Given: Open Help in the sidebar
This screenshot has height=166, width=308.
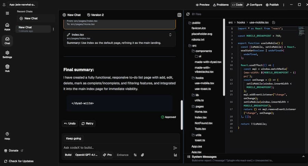Looking at the screenshot, I should (7, 136).
